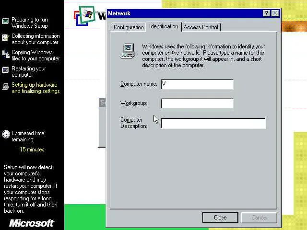Click the Computer Description input field
This screenshot has height=230, width=307.
point(213,123)
